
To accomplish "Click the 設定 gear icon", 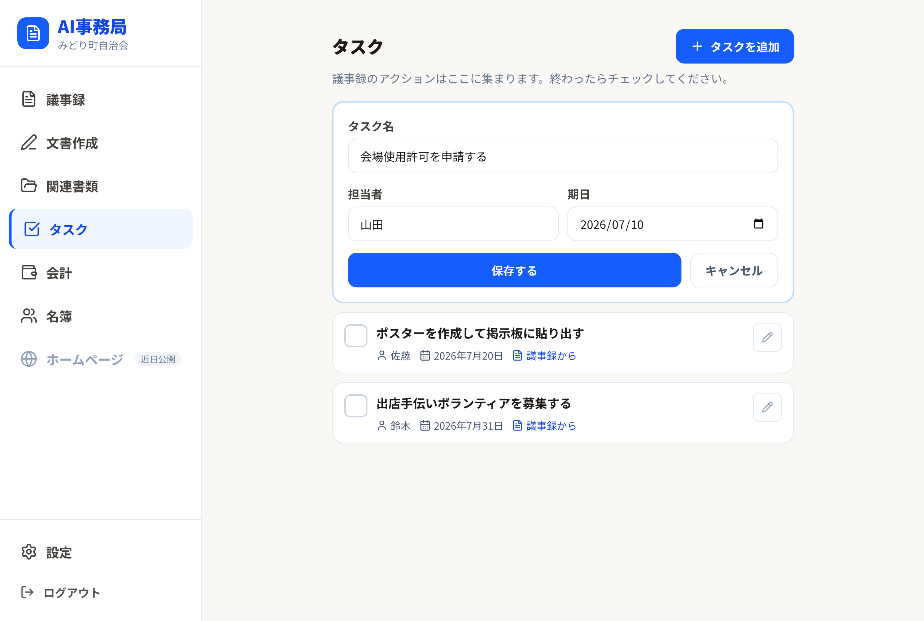I will [x=29, y=552].
